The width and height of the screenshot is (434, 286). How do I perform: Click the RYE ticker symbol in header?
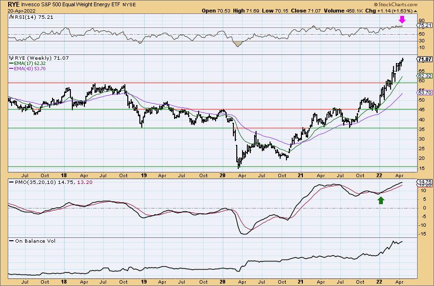pos(14,4)
